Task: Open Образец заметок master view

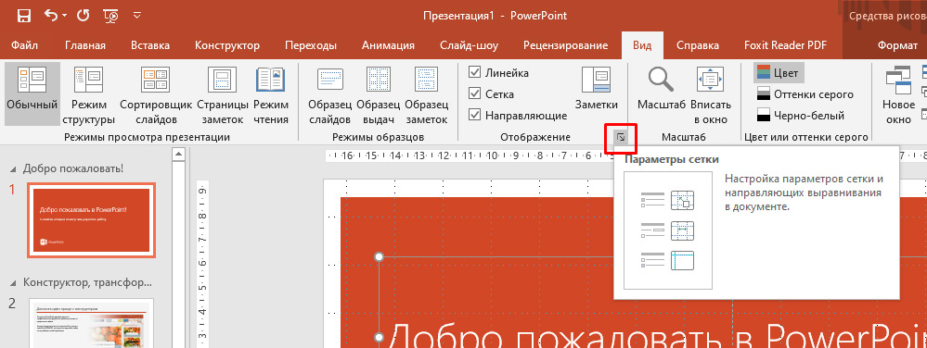Action: click(x=427, y=93)
